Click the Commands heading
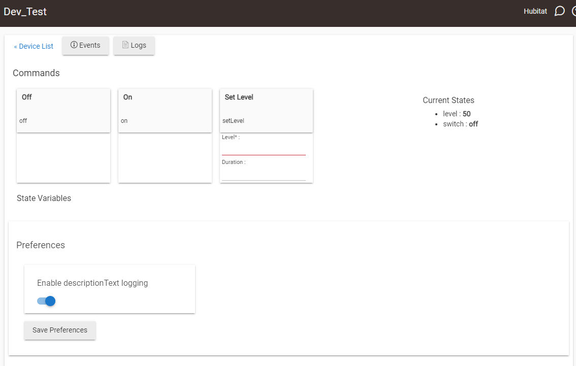Screen dimensions: 576x366 pyautogui.click(x=36, y=73)
